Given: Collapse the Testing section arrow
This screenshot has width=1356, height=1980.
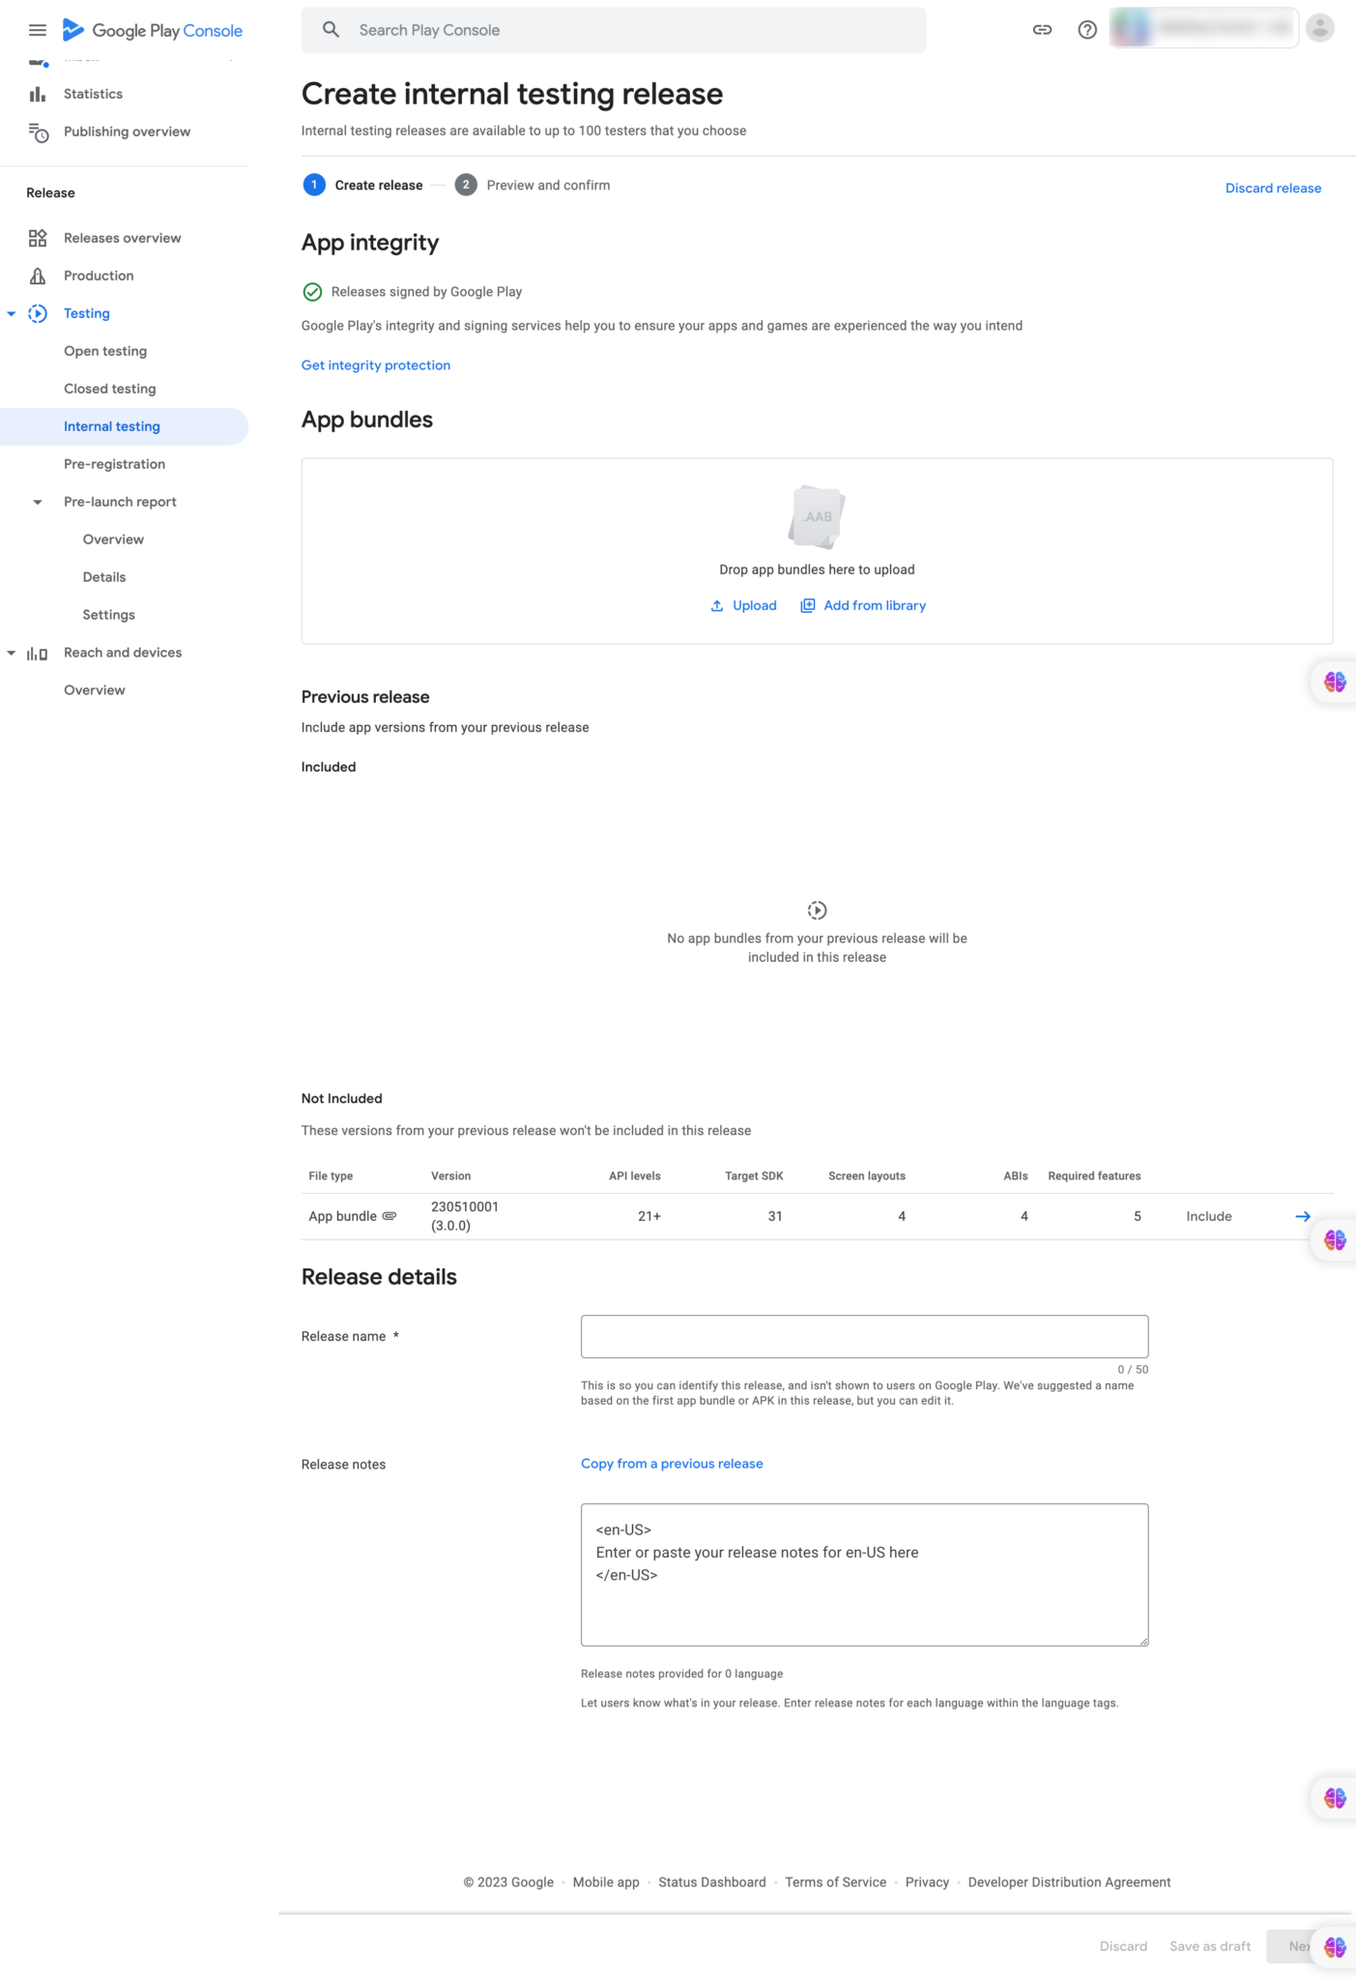Looking at the screenshot, I should 12,313.
